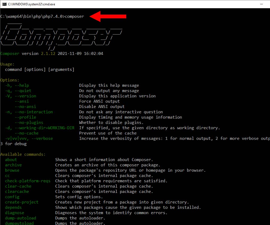The height and width of the screenshot is (225, 270).
Task: Click the 'cc' command
Action: pos(7,176)
